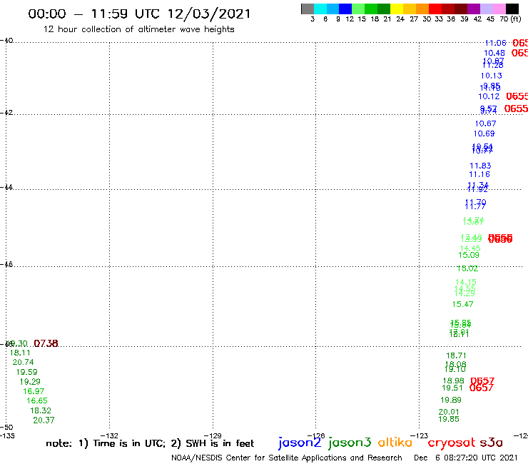Click the dark red 0738 time label

coord(46,343)
